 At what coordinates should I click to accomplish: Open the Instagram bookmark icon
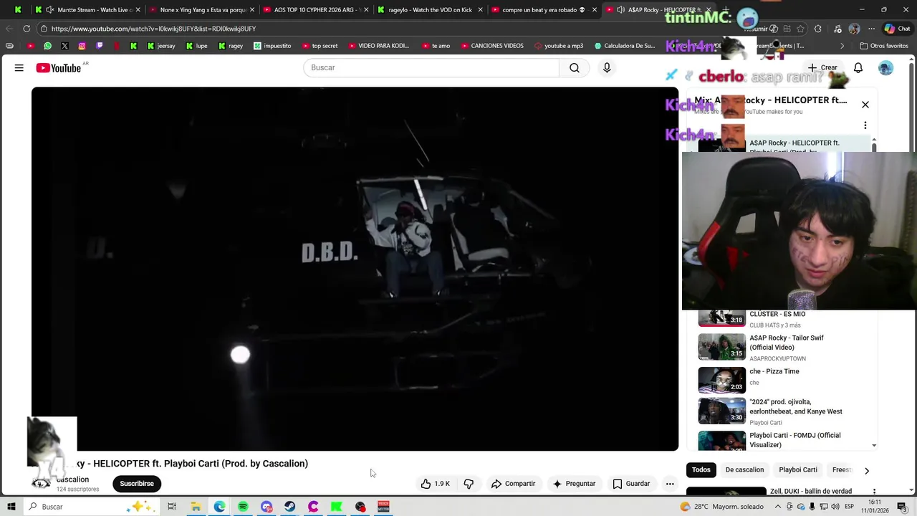click(x=82, y=46)
